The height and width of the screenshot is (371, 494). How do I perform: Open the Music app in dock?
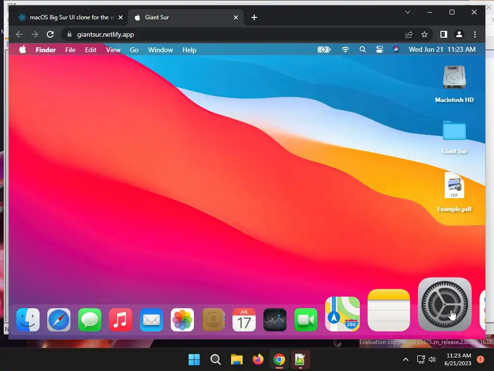121,320
